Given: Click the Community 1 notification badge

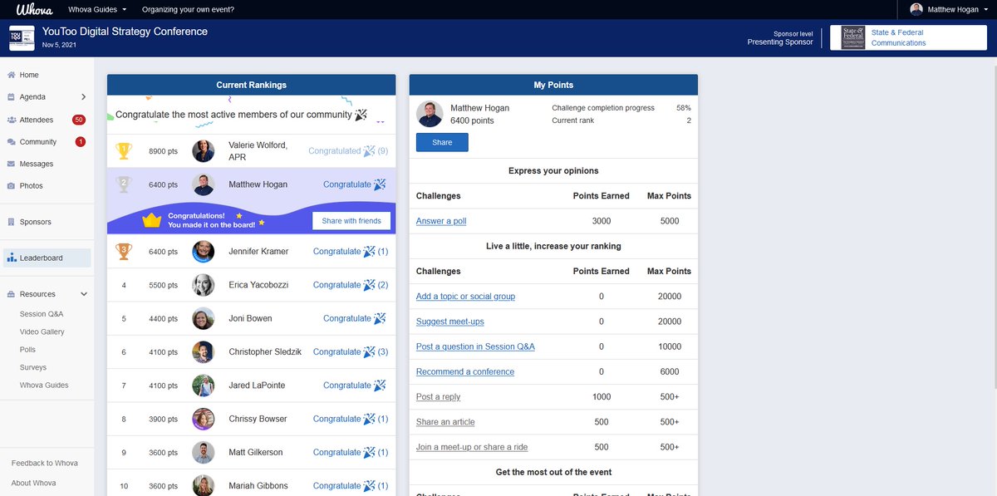Looking at the screenshot, I should tap(81, 142).
